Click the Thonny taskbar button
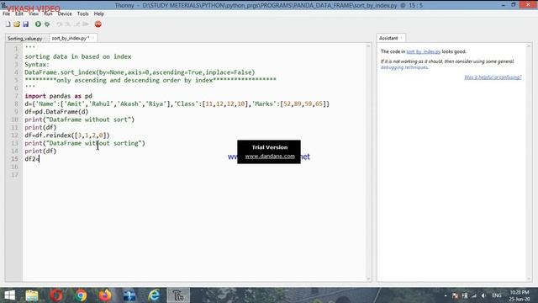The width and height of the screenshot is (538, 303). coord(178,295)
